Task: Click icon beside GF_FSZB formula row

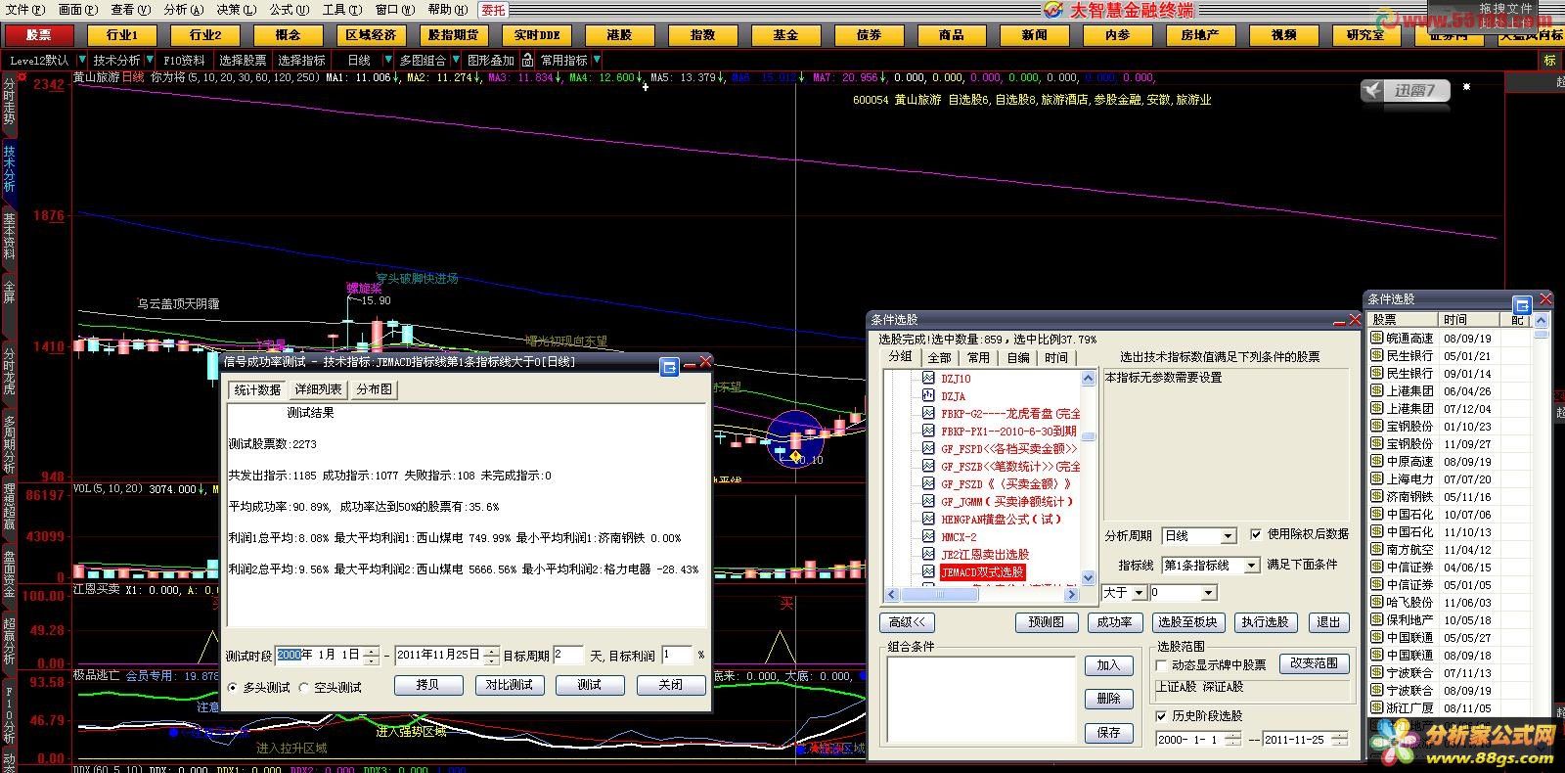Action: 929,466
